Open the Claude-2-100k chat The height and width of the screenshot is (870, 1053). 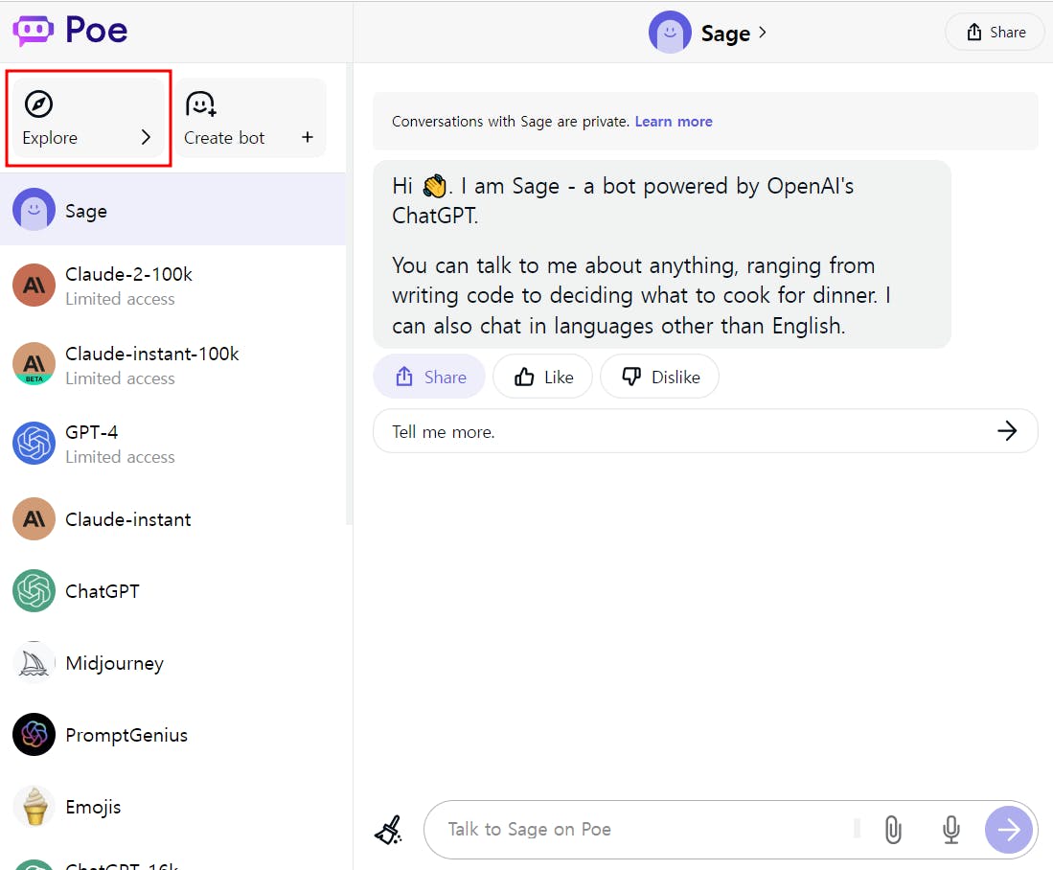172,286
